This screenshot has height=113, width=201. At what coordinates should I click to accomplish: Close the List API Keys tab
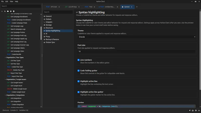tap(79, 7)
